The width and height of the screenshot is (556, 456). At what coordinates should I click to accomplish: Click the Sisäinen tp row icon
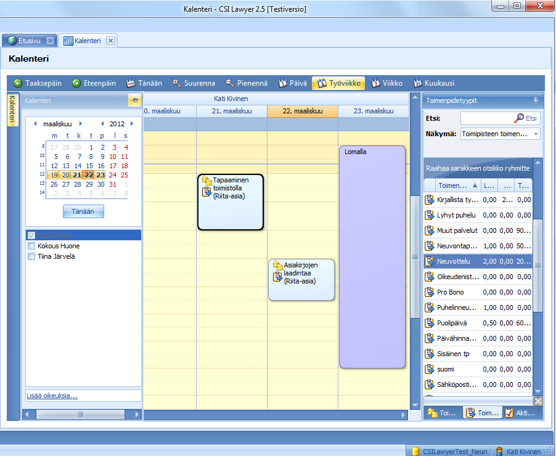[430, 354]
